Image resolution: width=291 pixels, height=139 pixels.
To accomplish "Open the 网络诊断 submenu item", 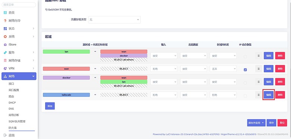I will coord(14,115).
